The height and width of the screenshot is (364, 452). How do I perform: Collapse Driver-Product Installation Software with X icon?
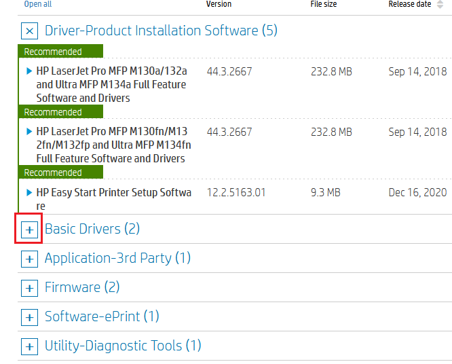tap(29, 31)
